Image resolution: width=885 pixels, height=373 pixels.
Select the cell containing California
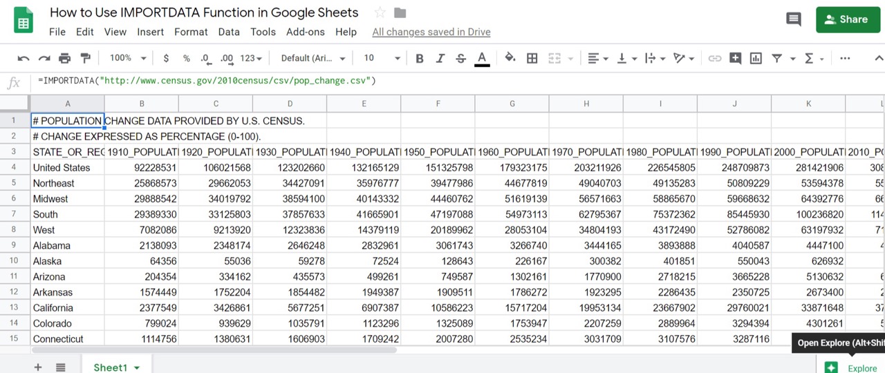click(x=67, y=307)
